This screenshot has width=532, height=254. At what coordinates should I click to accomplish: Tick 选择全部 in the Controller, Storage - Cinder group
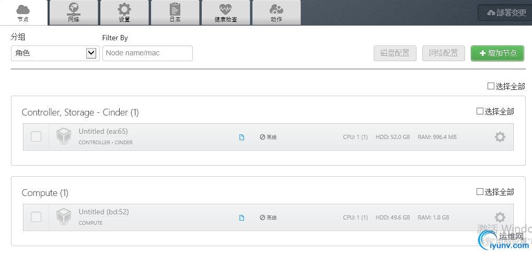coord(480,111)
